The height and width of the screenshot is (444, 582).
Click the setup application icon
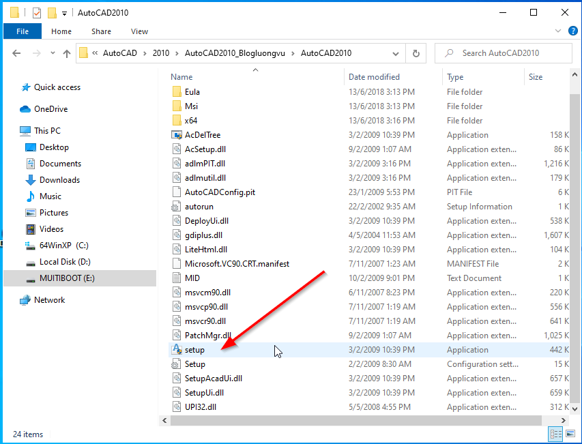click(x=176, y=349)
